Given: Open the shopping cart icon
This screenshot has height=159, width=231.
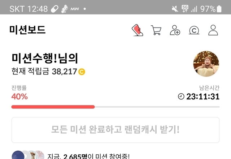Looking at the screenshot, I should pyautogui.click(x=156, y=30).
